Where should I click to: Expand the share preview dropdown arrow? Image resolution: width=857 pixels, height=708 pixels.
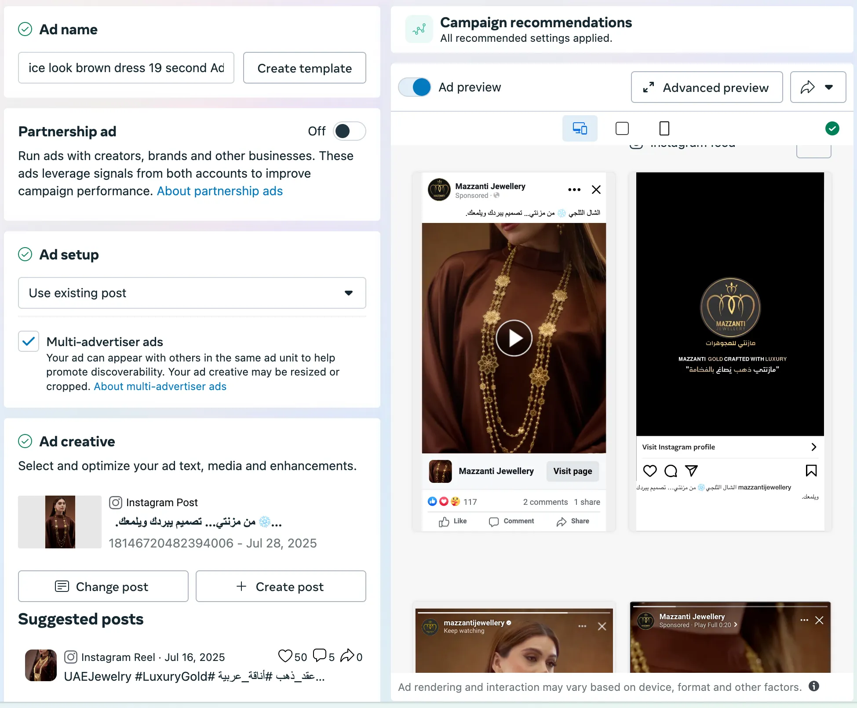click(829, 87)
